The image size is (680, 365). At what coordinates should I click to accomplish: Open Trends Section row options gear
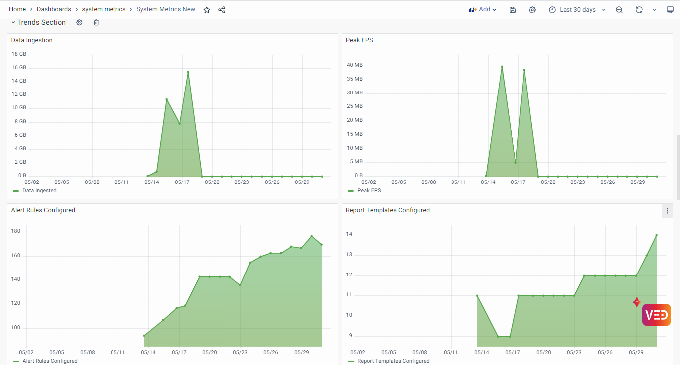(x=79, y=22)
